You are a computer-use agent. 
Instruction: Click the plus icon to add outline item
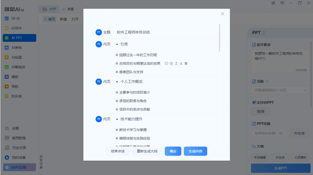pos(171,64)
